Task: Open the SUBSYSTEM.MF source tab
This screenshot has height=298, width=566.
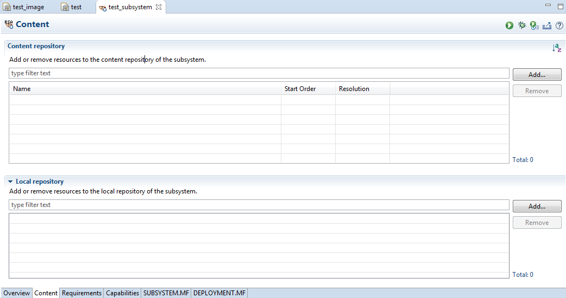Action: tap(166, 293)
